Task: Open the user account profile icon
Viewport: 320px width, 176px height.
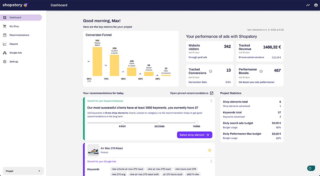Action: tap(316, 5)
